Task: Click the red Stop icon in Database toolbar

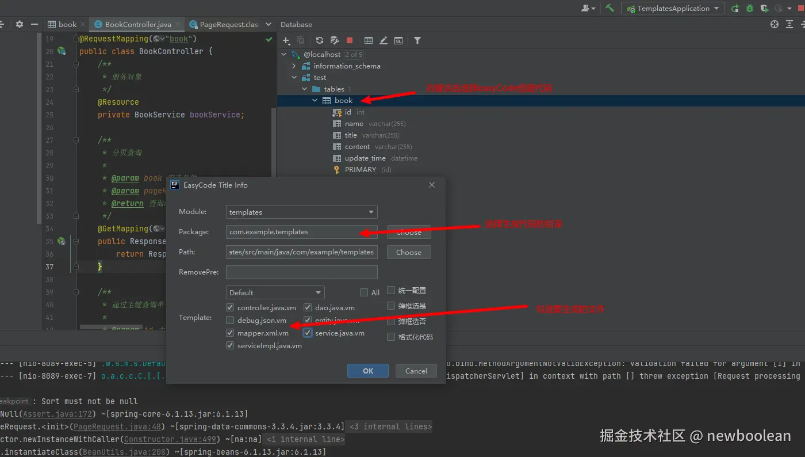Action: pyautogui.click(x=350, y=40)
